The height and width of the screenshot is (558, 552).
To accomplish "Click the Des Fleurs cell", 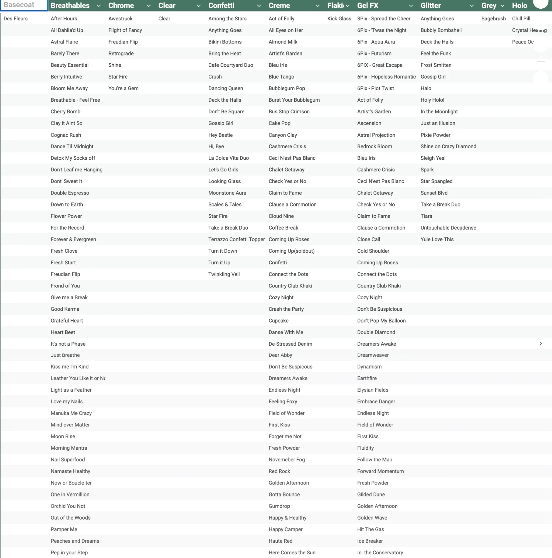I will (16, 19).
